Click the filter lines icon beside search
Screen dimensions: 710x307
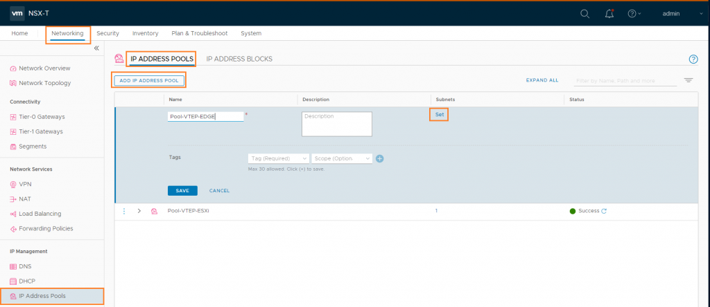[689, 80]
